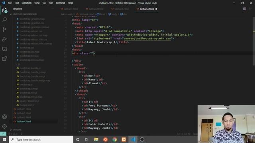Open the Manage gear icon
This screenshot has height=143, width=255.
point(4,126)
